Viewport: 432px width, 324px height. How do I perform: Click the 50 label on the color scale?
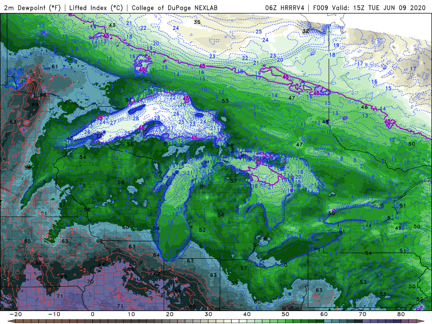point(286,314)
